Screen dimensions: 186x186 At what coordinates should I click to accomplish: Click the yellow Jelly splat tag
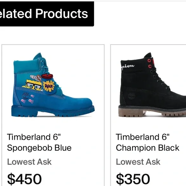tap(49, 86)
